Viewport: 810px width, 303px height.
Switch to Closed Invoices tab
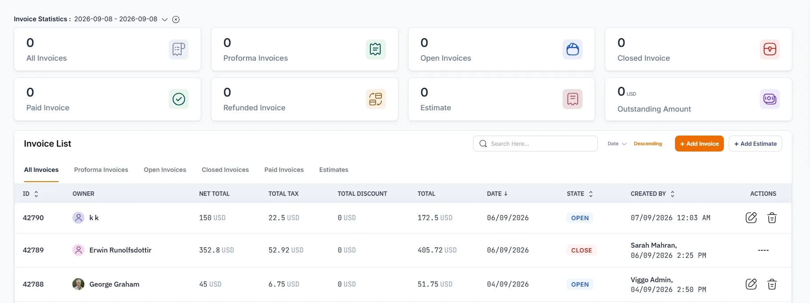225,170
